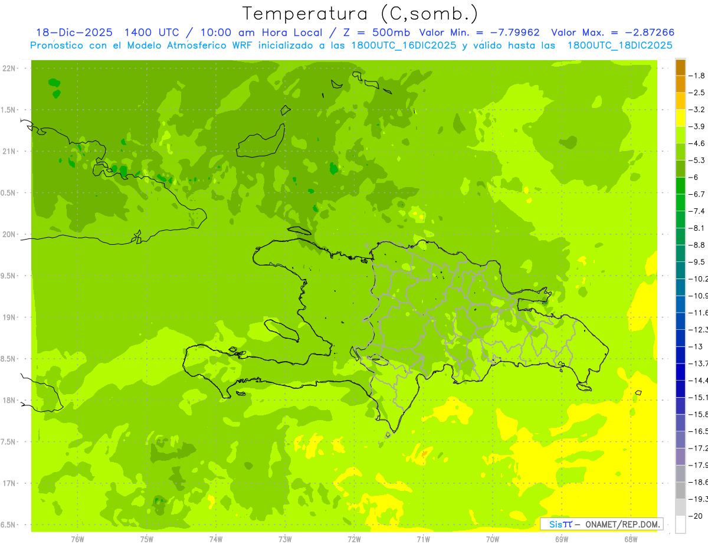
Task: Click the "17N" latitude axis label
Action: (9, 483)
